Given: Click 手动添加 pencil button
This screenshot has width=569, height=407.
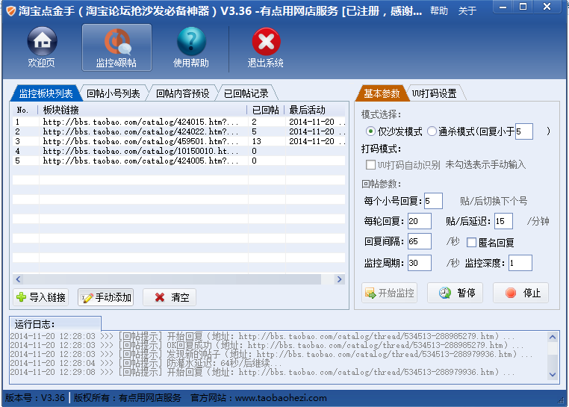Looking at the screenshot, I should click(x=106, y=297).
